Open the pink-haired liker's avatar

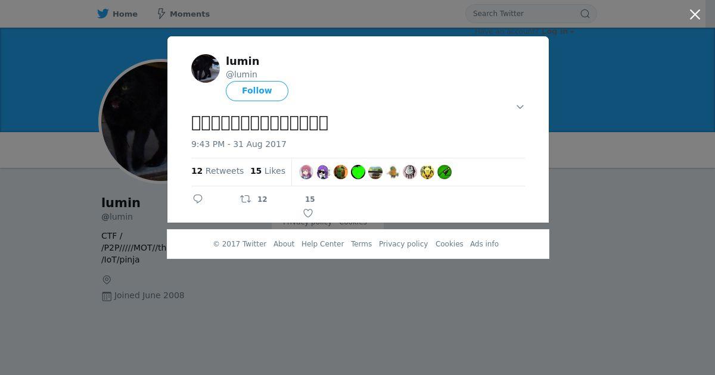(306, 172)
